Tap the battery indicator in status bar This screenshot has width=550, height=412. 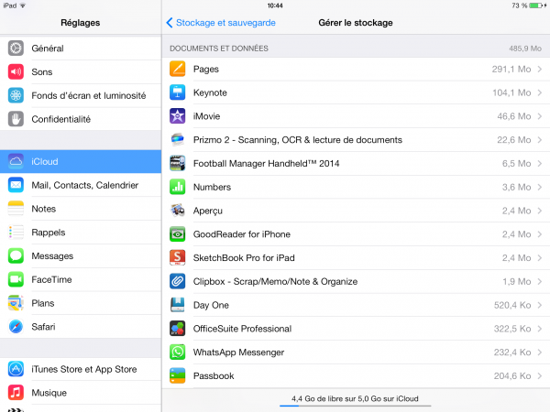click(x=537, y=5)
